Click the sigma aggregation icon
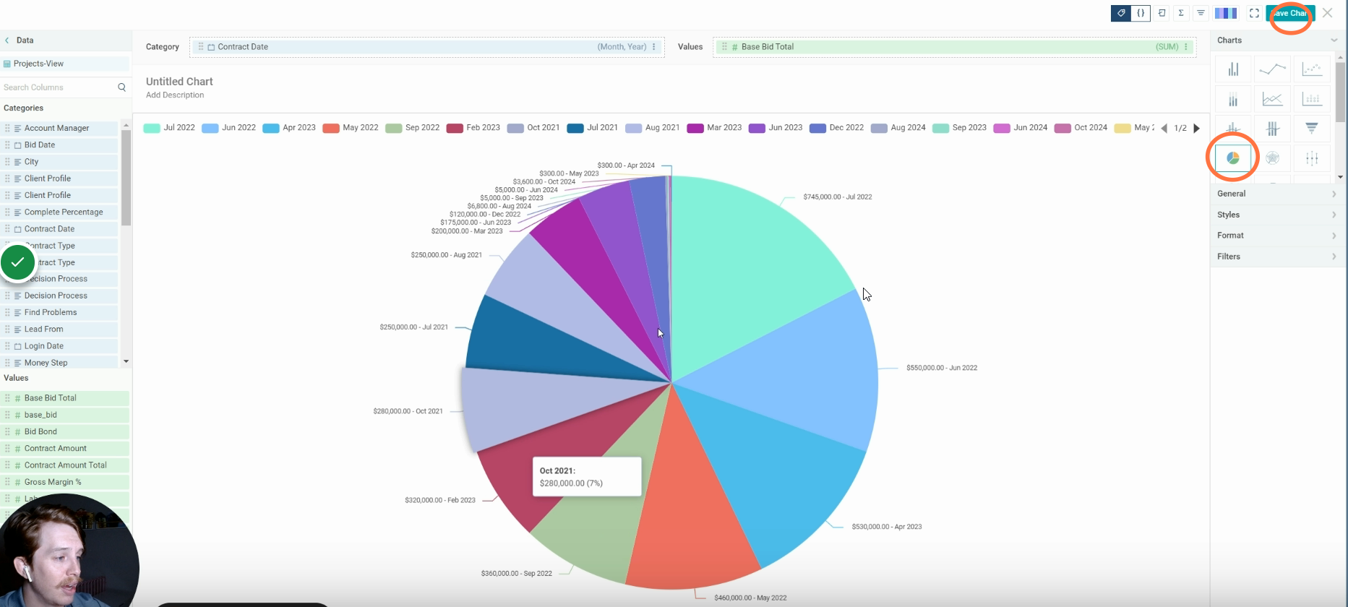The width and height of the screenshot is (1348, 607). coord(1181,13)
